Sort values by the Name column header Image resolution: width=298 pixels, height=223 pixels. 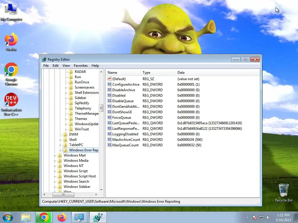point(123,72)
